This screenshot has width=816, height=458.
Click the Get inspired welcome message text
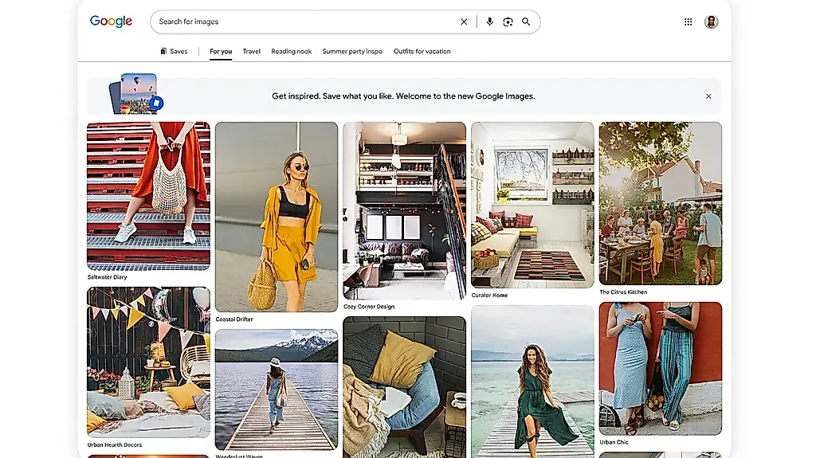(403, 96)
